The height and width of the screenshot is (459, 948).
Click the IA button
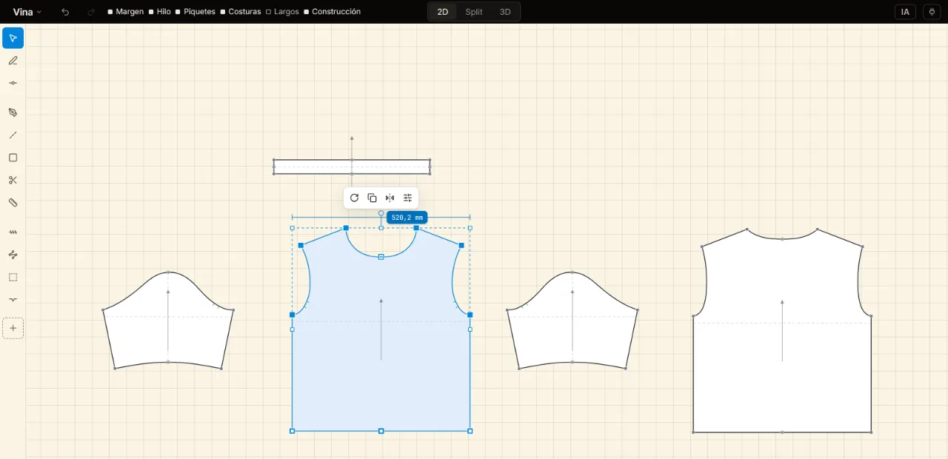tap(905, 12)
